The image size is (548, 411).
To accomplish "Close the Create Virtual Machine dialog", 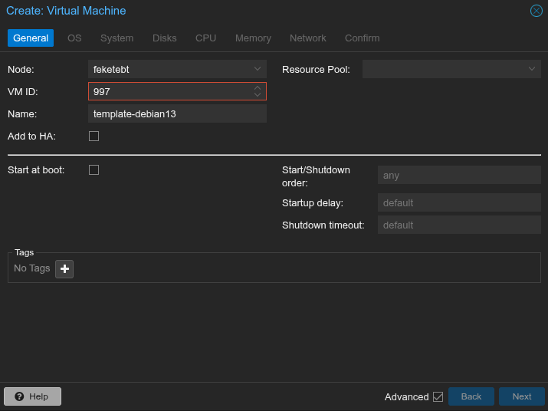I will click(537, 11).
